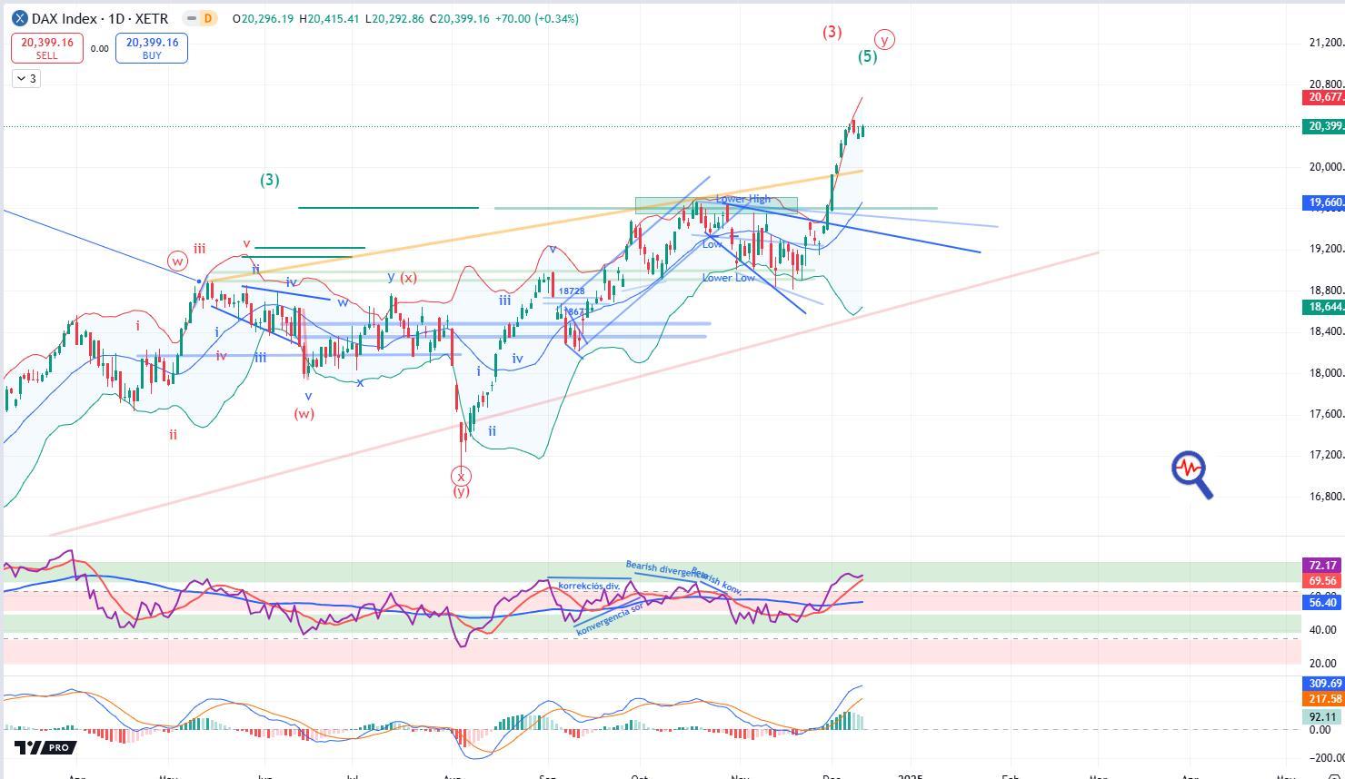This screenshot has width=1345, height=779.
Task: Select the green 20,399 last price label
Action: coord(1323,126)
